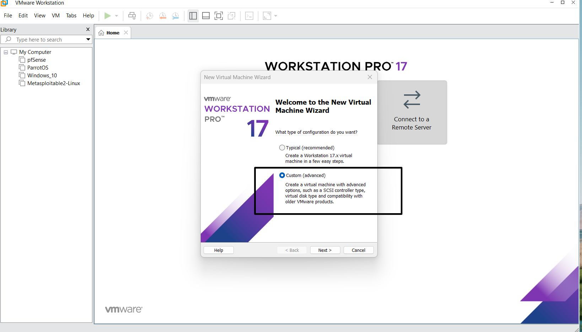The height and width of the screenshot is (332, 582).
Task: Click the Take Snapshot clock icon
Action: [x=150, y=16]
